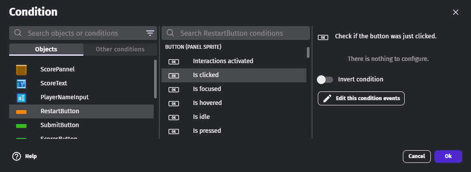Click the PlayerNameInput text input icon
This screenshot has width=471, height=172.
(21, 98)
